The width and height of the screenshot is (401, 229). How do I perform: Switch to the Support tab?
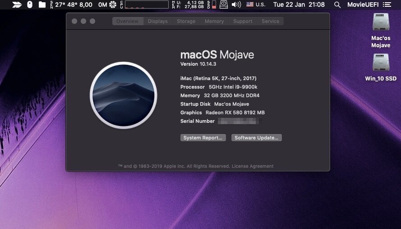click(243, 22)
